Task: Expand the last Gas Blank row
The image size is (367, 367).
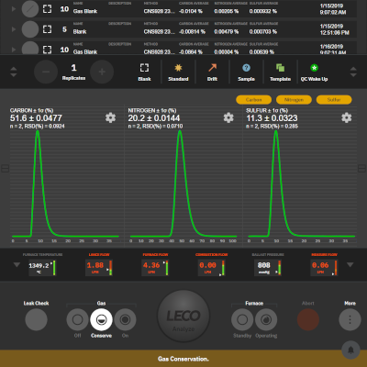Action: point(14,50)
